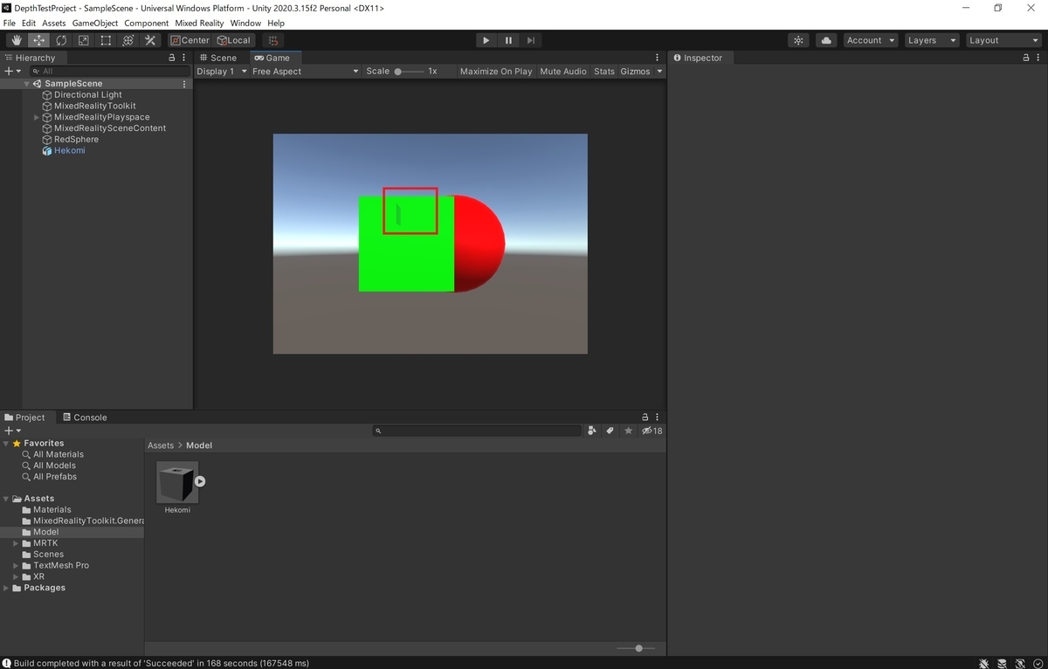Image resolution: width=1048 pixels, height=669 pixels.
Task: Search by type in Project
Action: click(x=592, y=431)
